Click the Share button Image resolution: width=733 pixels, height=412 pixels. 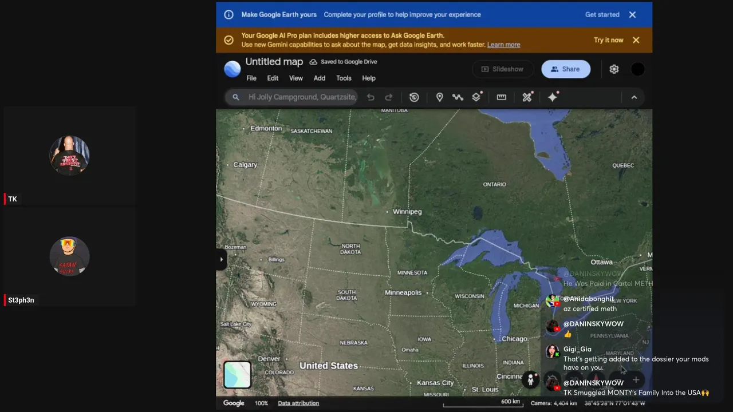[566, 69]
